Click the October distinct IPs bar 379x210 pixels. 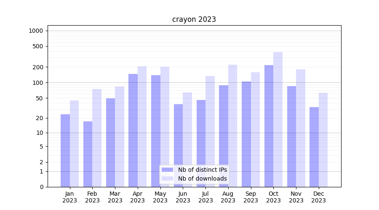point(269,126)
